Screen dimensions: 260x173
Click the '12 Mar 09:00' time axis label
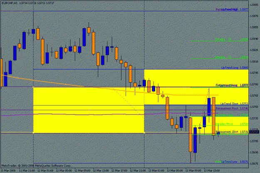[x=82, y=171]
